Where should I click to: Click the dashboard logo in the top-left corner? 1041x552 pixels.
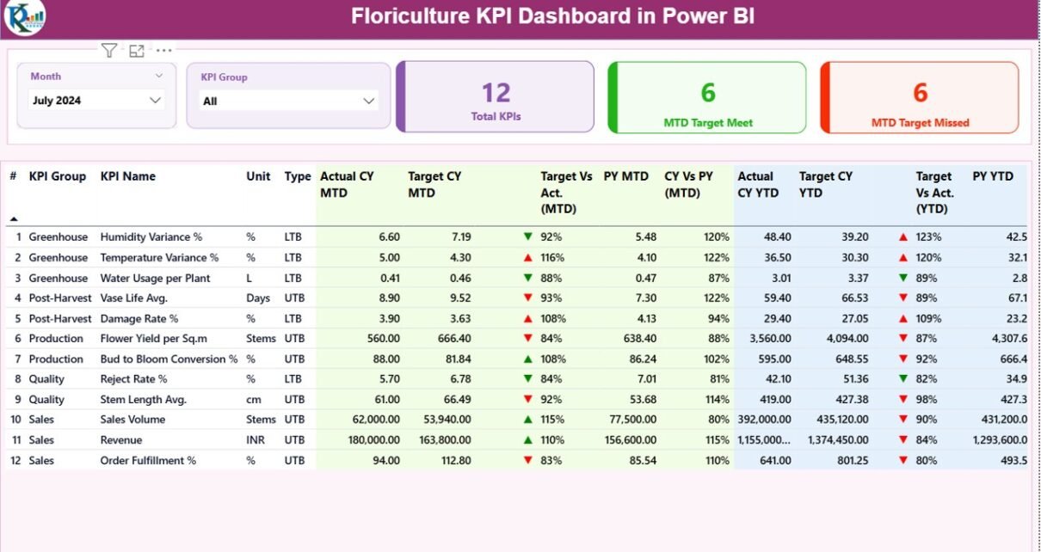[24, 18]
